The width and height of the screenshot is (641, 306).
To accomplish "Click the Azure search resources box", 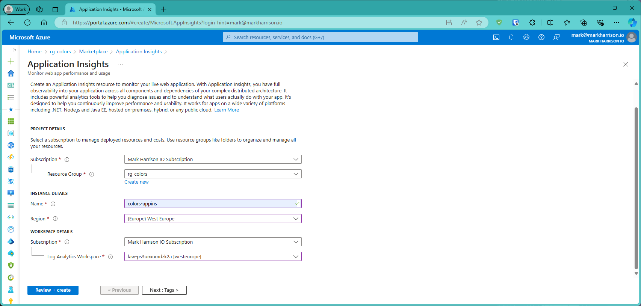I will [x=320, y=37].
